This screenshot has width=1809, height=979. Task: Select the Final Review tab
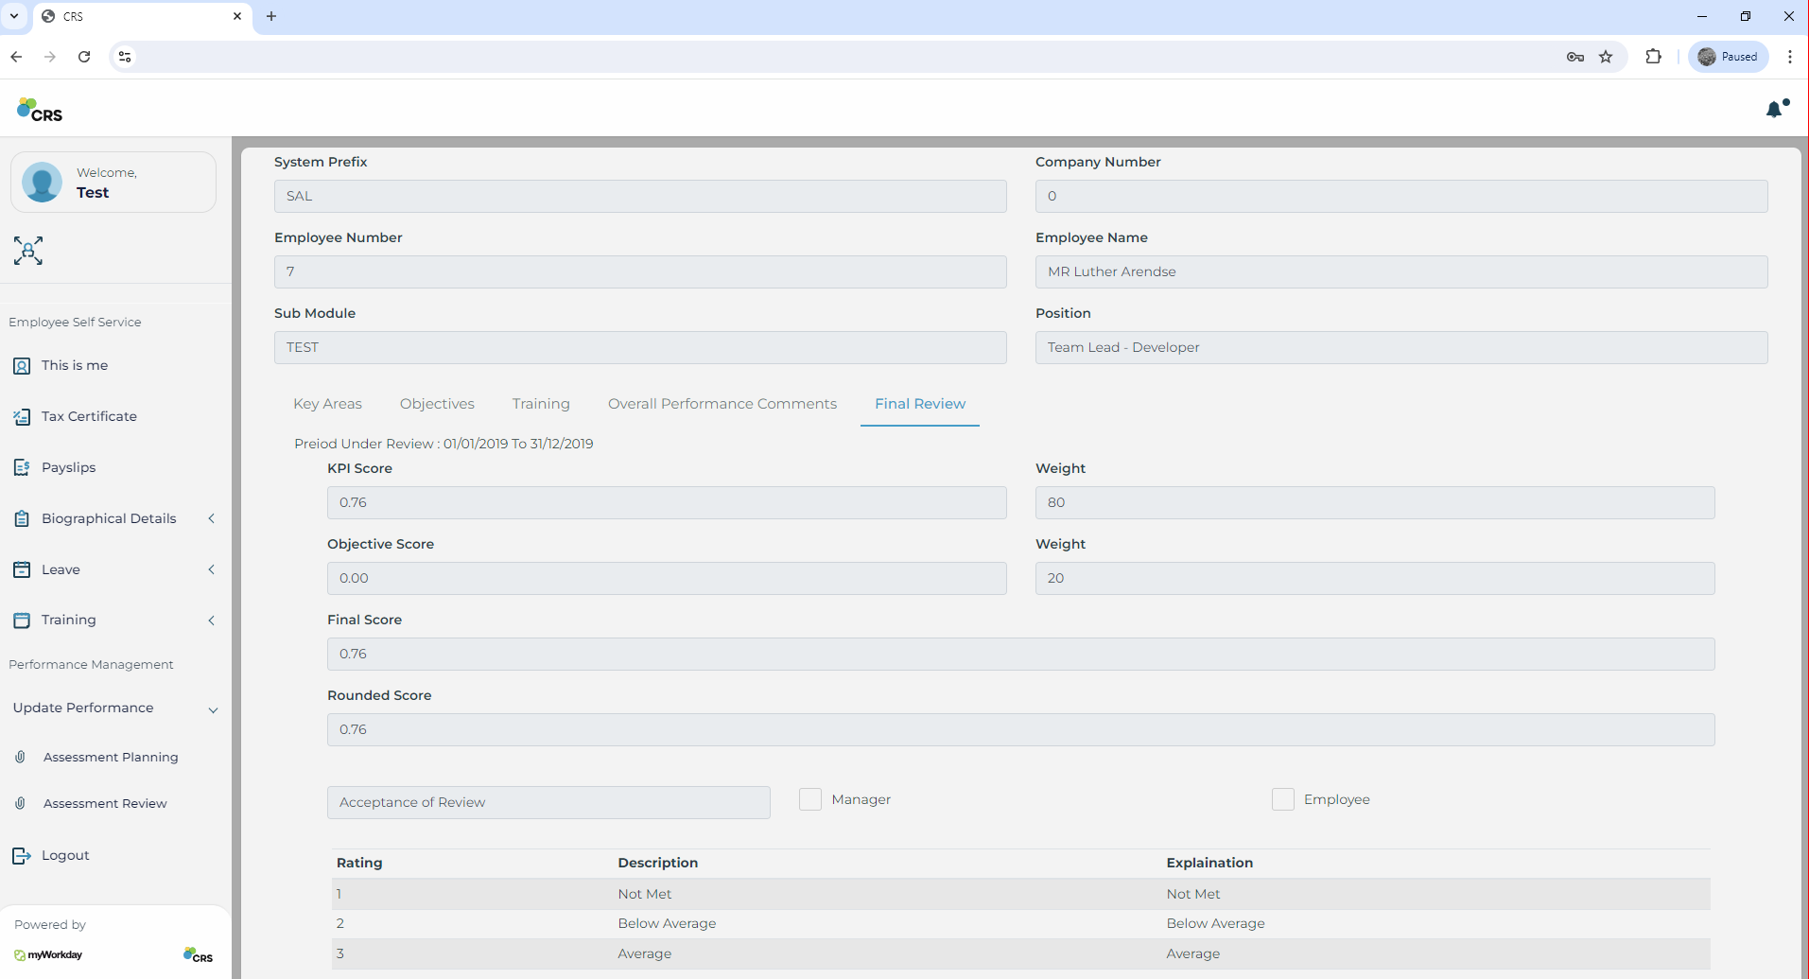coord(920,404)
